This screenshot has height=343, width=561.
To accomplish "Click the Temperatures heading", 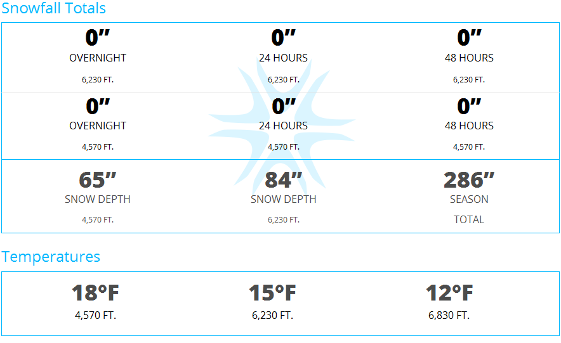I will [x=51, y=257].
